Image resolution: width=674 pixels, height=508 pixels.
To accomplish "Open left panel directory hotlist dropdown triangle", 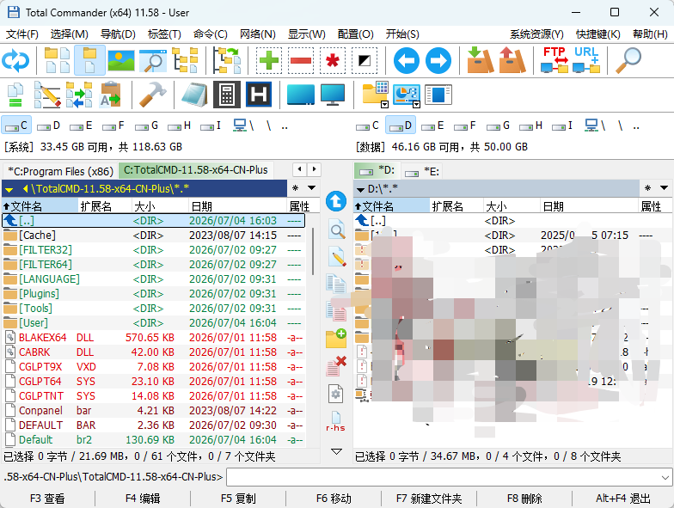I will (311, 187).
